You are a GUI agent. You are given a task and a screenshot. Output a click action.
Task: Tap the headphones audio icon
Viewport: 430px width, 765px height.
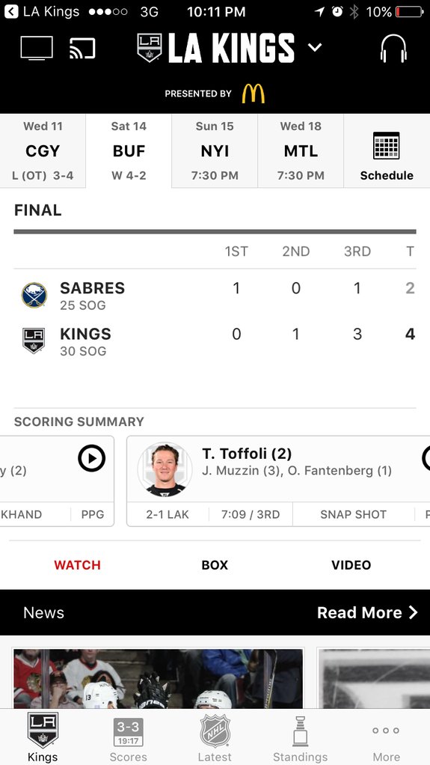tap(393, 49)
